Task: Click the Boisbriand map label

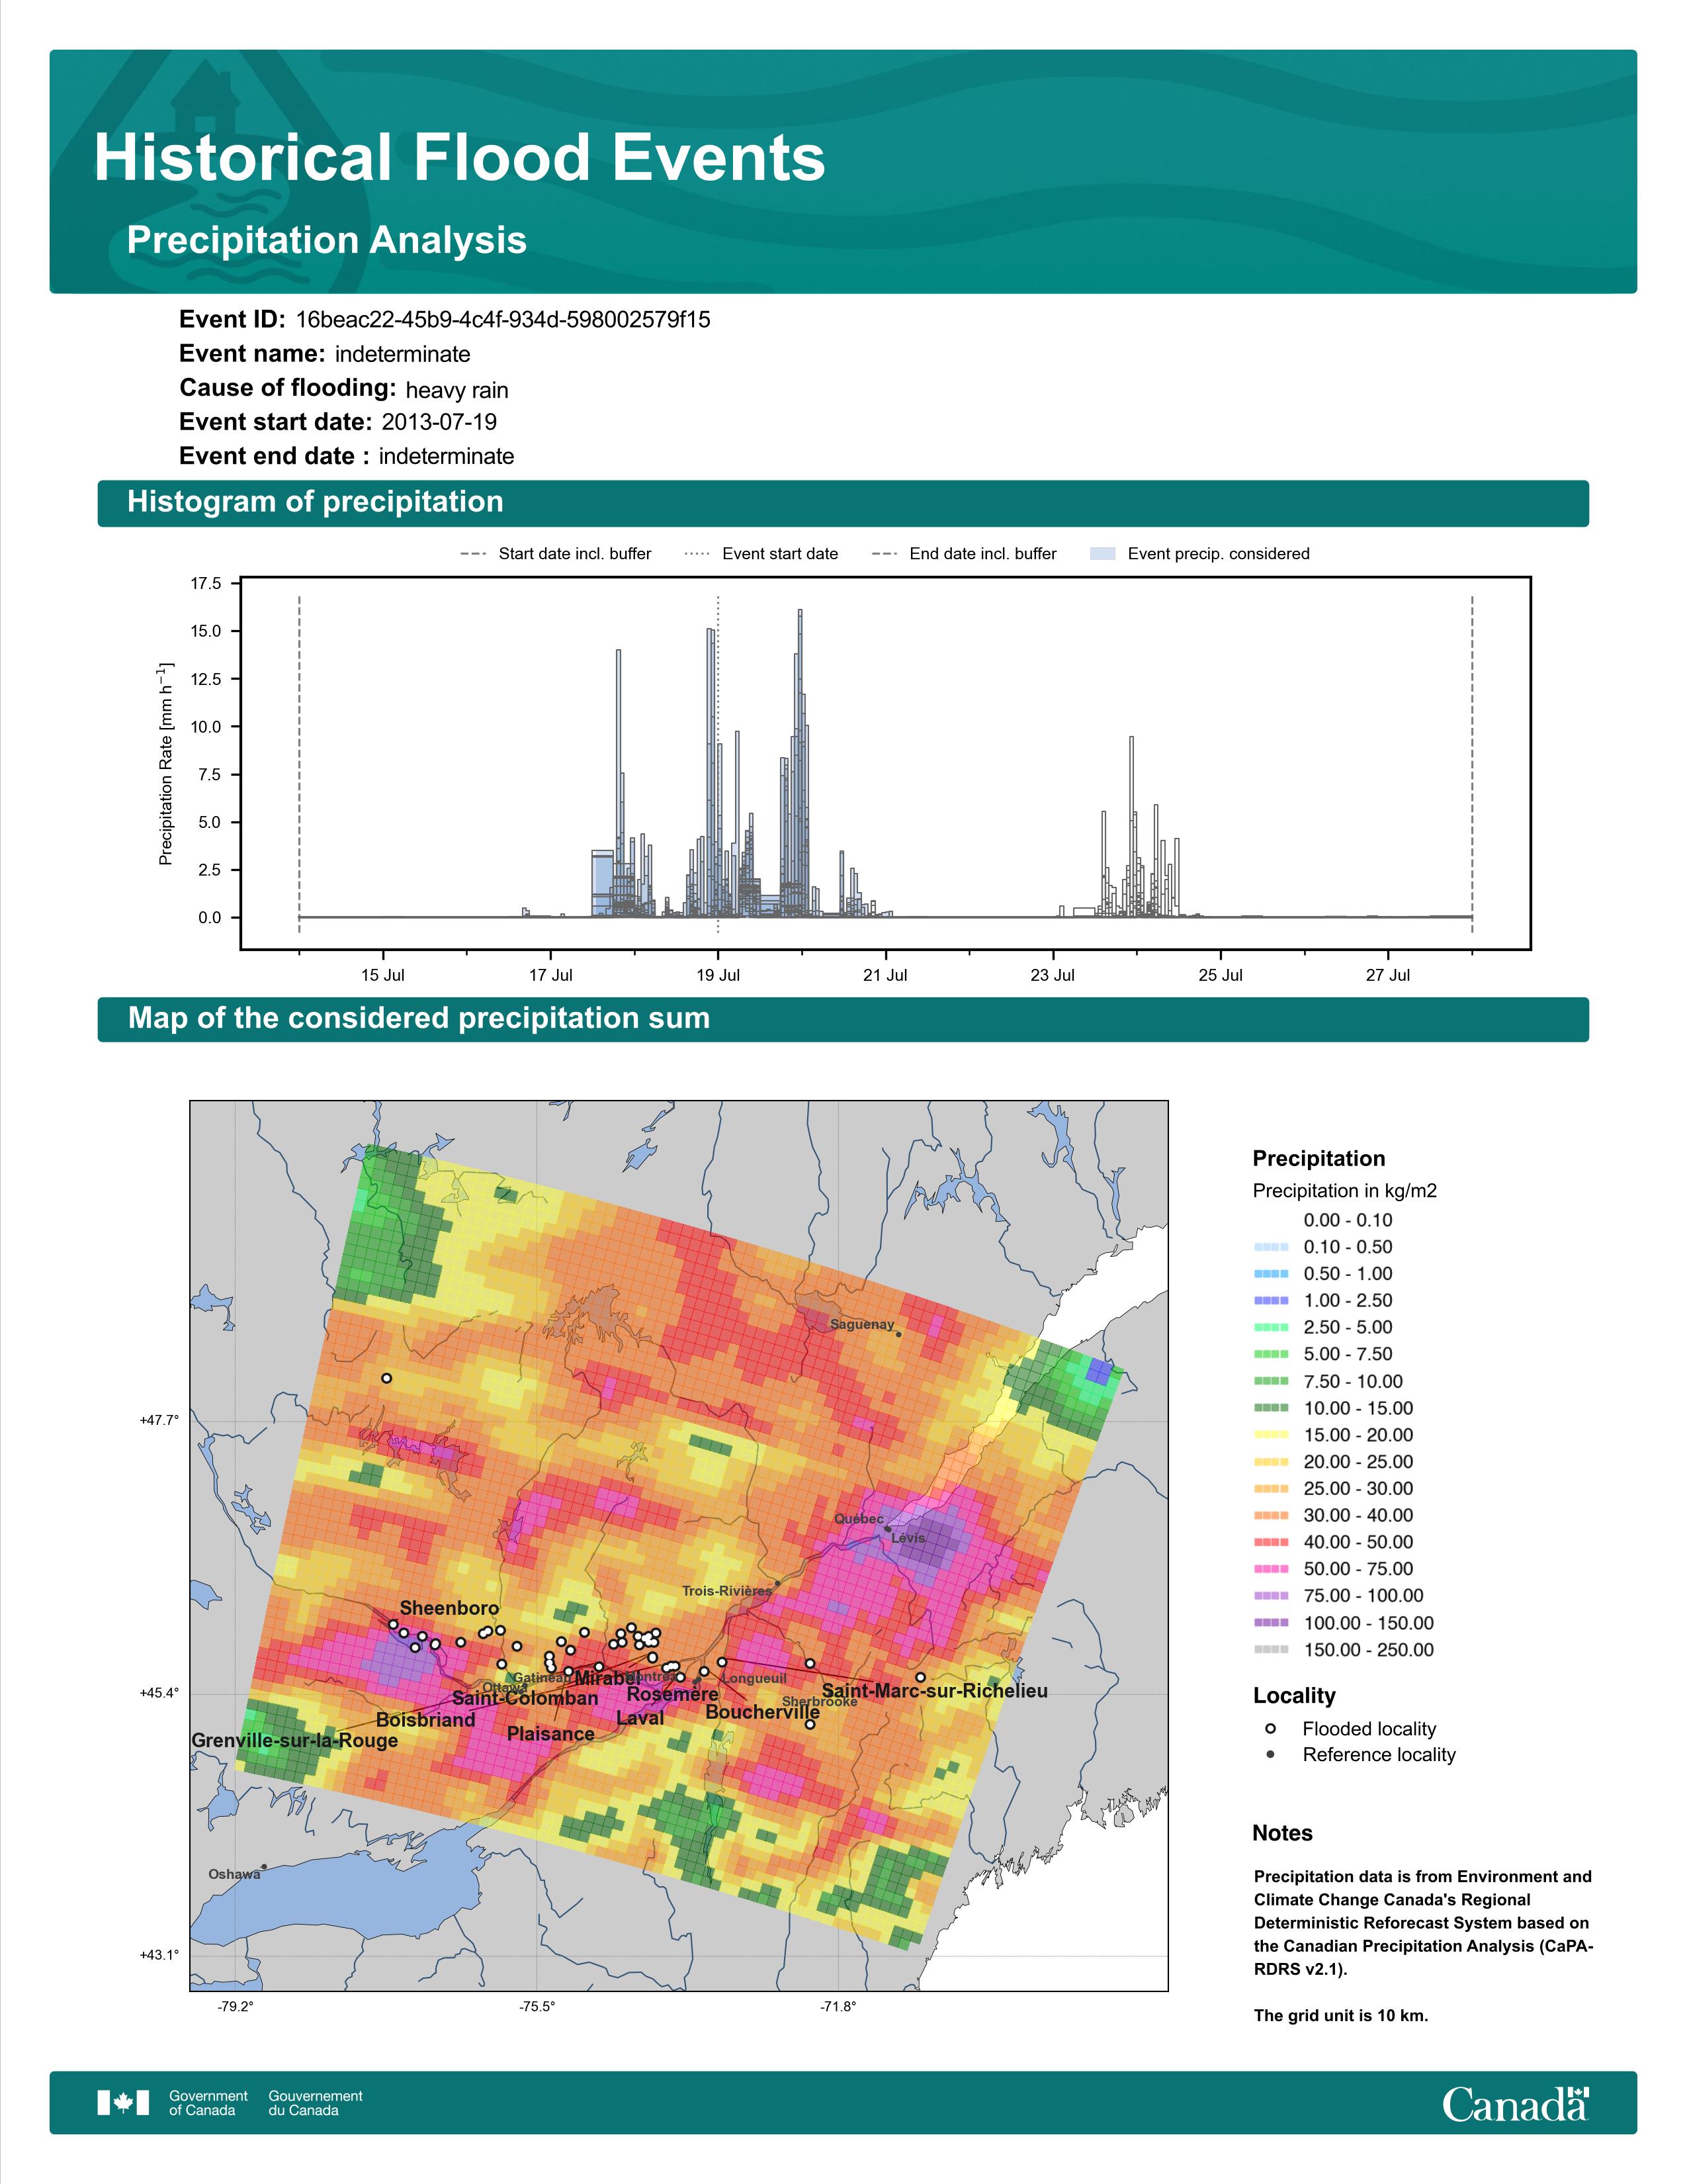Action: tap(426, 1720)
